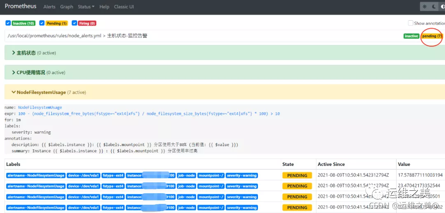Switch to Classic UI link

124,7
